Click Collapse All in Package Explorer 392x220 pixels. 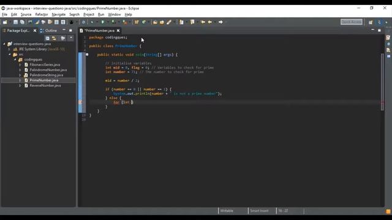point(48,38)
